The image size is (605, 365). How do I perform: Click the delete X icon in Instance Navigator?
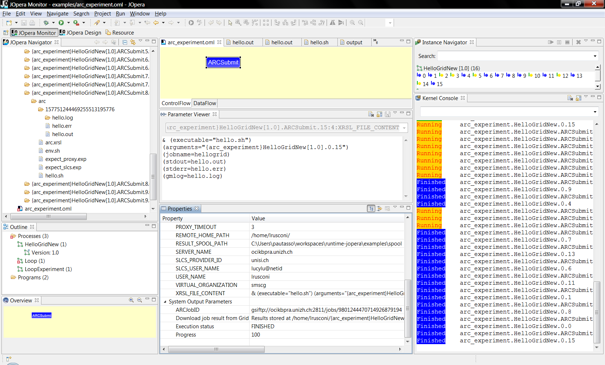[x=578, y=42]
